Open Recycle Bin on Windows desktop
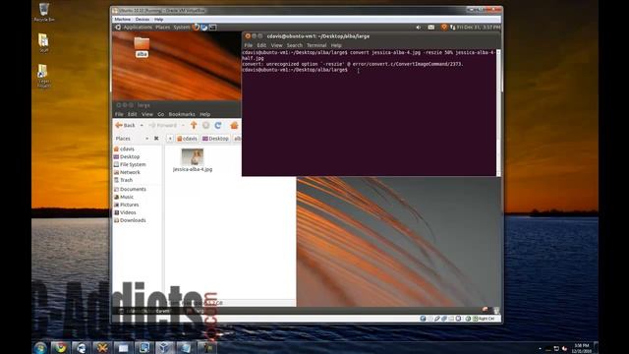This screenshot has width=629, height=354. [x=44, y=12]
